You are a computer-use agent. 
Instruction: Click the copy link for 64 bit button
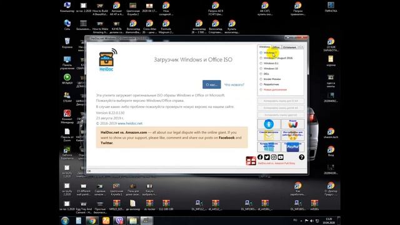click(281, 108)
